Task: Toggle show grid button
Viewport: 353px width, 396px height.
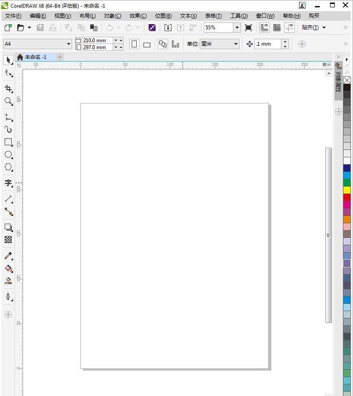Action: 277,28
